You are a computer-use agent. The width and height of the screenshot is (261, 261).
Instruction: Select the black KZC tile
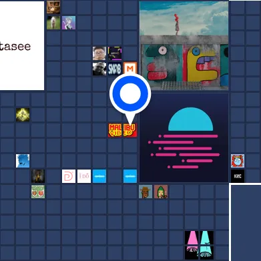coord(238,176)
